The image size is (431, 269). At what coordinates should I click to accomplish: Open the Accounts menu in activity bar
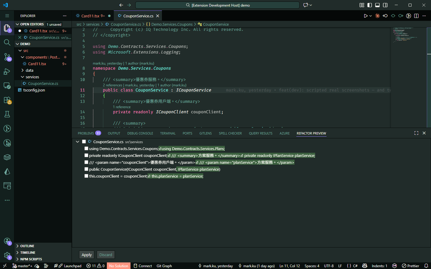[x=7, y=241]
